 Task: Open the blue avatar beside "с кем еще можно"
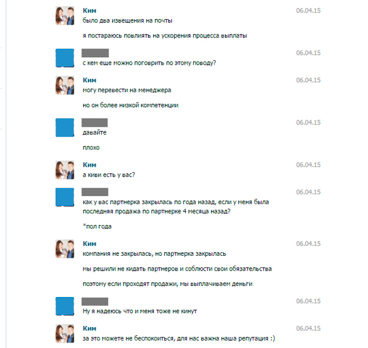(x=65, y=58)
